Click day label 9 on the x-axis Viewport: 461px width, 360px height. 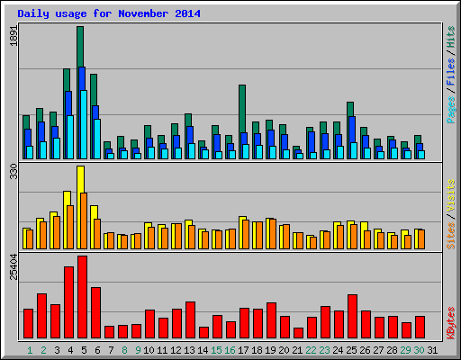click(138, 350)
